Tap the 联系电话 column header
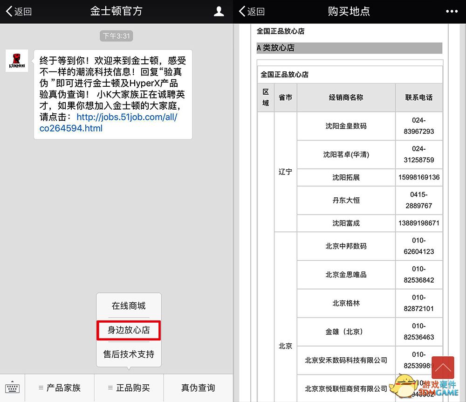Viewport: 466px width, 402px height. 419,97
